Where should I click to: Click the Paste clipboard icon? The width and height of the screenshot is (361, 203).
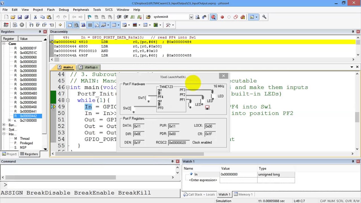[49, 17]
